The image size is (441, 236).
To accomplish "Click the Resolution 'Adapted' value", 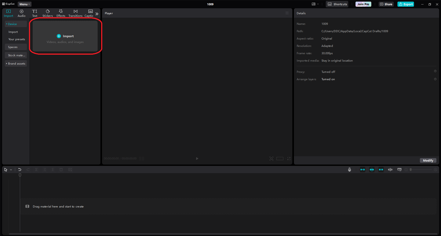I will coord(327,46).
